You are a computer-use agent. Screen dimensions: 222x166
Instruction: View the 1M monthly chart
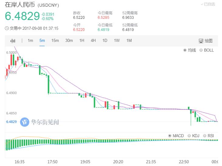coord(129,41)
